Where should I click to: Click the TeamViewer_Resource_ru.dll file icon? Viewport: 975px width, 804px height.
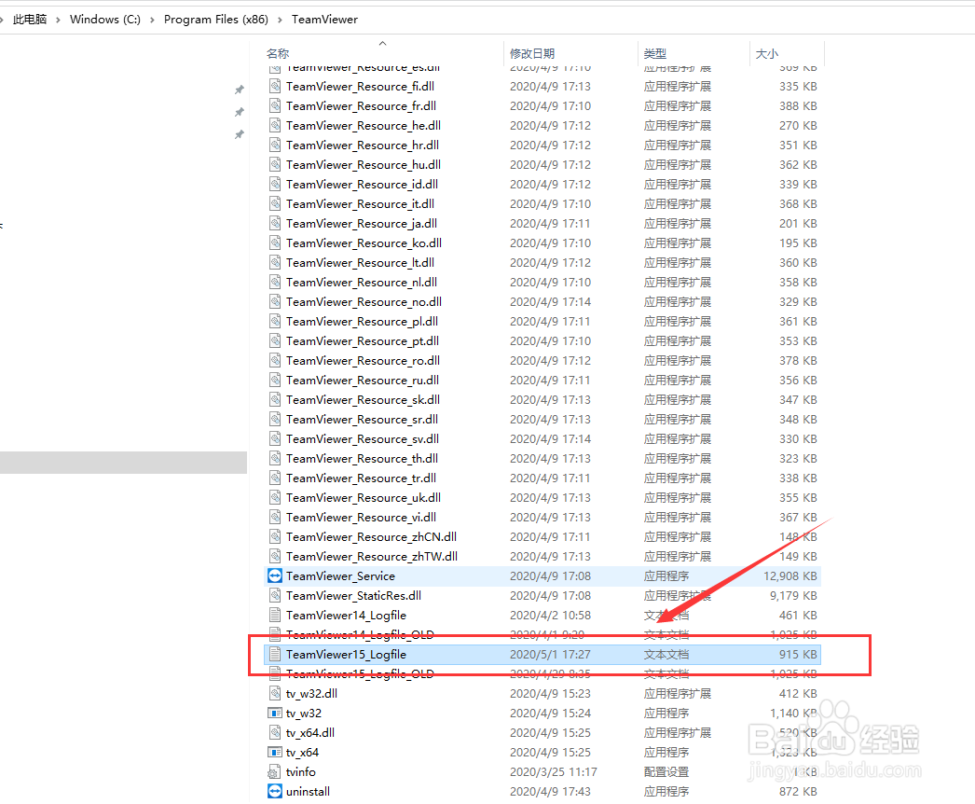tap(274, 381)
